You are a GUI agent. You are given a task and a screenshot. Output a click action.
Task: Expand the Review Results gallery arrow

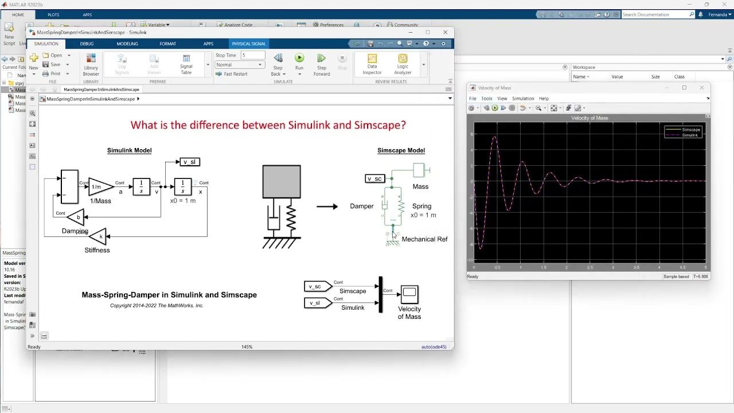click(x=423, y=65)
